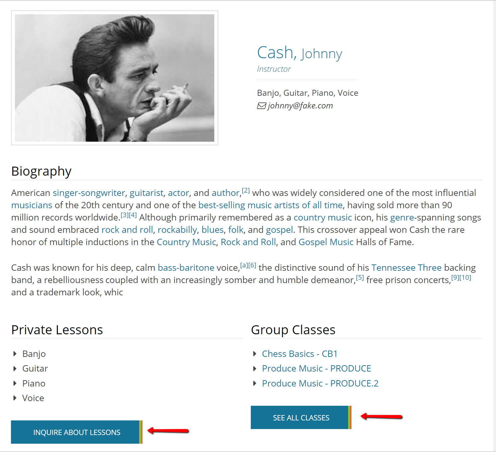The width and height of the screenshot is (496, 452).
Task: Click arrow bullet beside Produce Music - PRODUCE
Action: coord(254,369)
